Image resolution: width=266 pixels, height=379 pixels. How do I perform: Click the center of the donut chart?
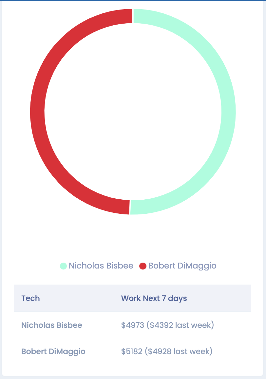[133, 112]
